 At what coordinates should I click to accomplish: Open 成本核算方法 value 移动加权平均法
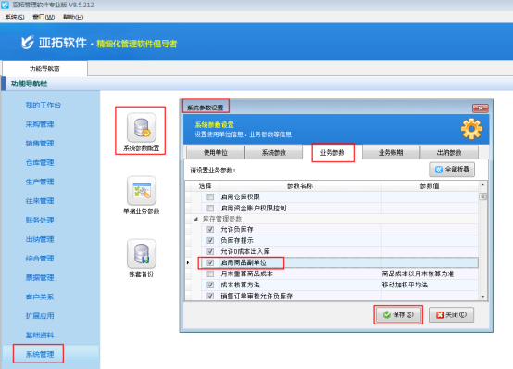coord(405,285)
